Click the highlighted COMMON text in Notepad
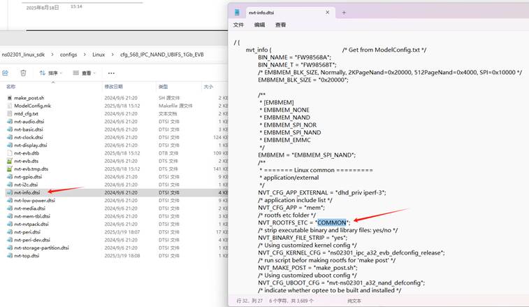529x307 pixels. pyautogui.click(x=332, y=222)
